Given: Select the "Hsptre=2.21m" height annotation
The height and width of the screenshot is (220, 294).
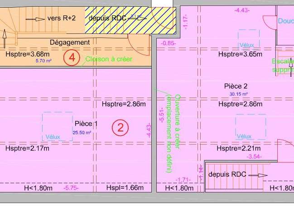Looking at the screenshot, I should 238,149.
